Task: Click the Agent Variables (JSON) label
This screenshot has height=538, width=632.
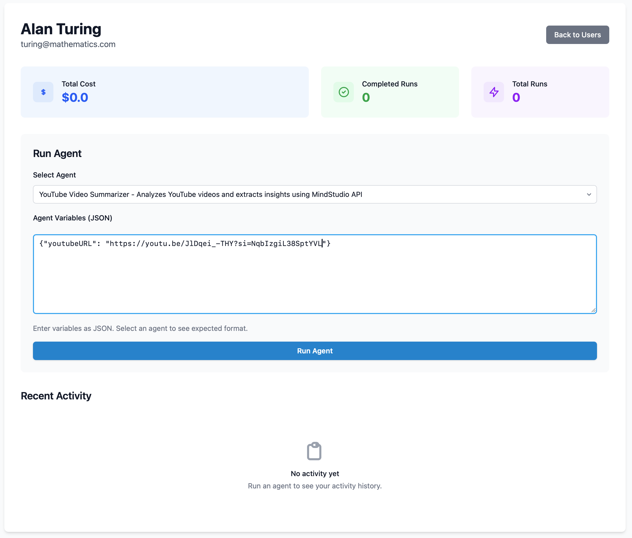Action: (73, 218)
